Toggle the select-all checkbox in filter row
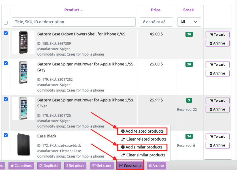The height and width of the screenshot is (170, 237). pos(6,23)
